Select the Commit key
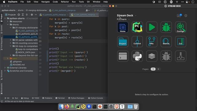 click(137, 42)
